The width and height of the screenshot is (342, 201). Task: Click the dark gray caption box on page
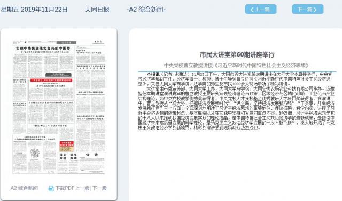pos(58,75)
